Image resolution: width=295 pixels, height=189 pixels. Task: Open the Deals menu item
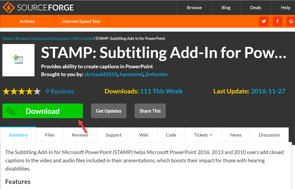click(x=256, y=7)
